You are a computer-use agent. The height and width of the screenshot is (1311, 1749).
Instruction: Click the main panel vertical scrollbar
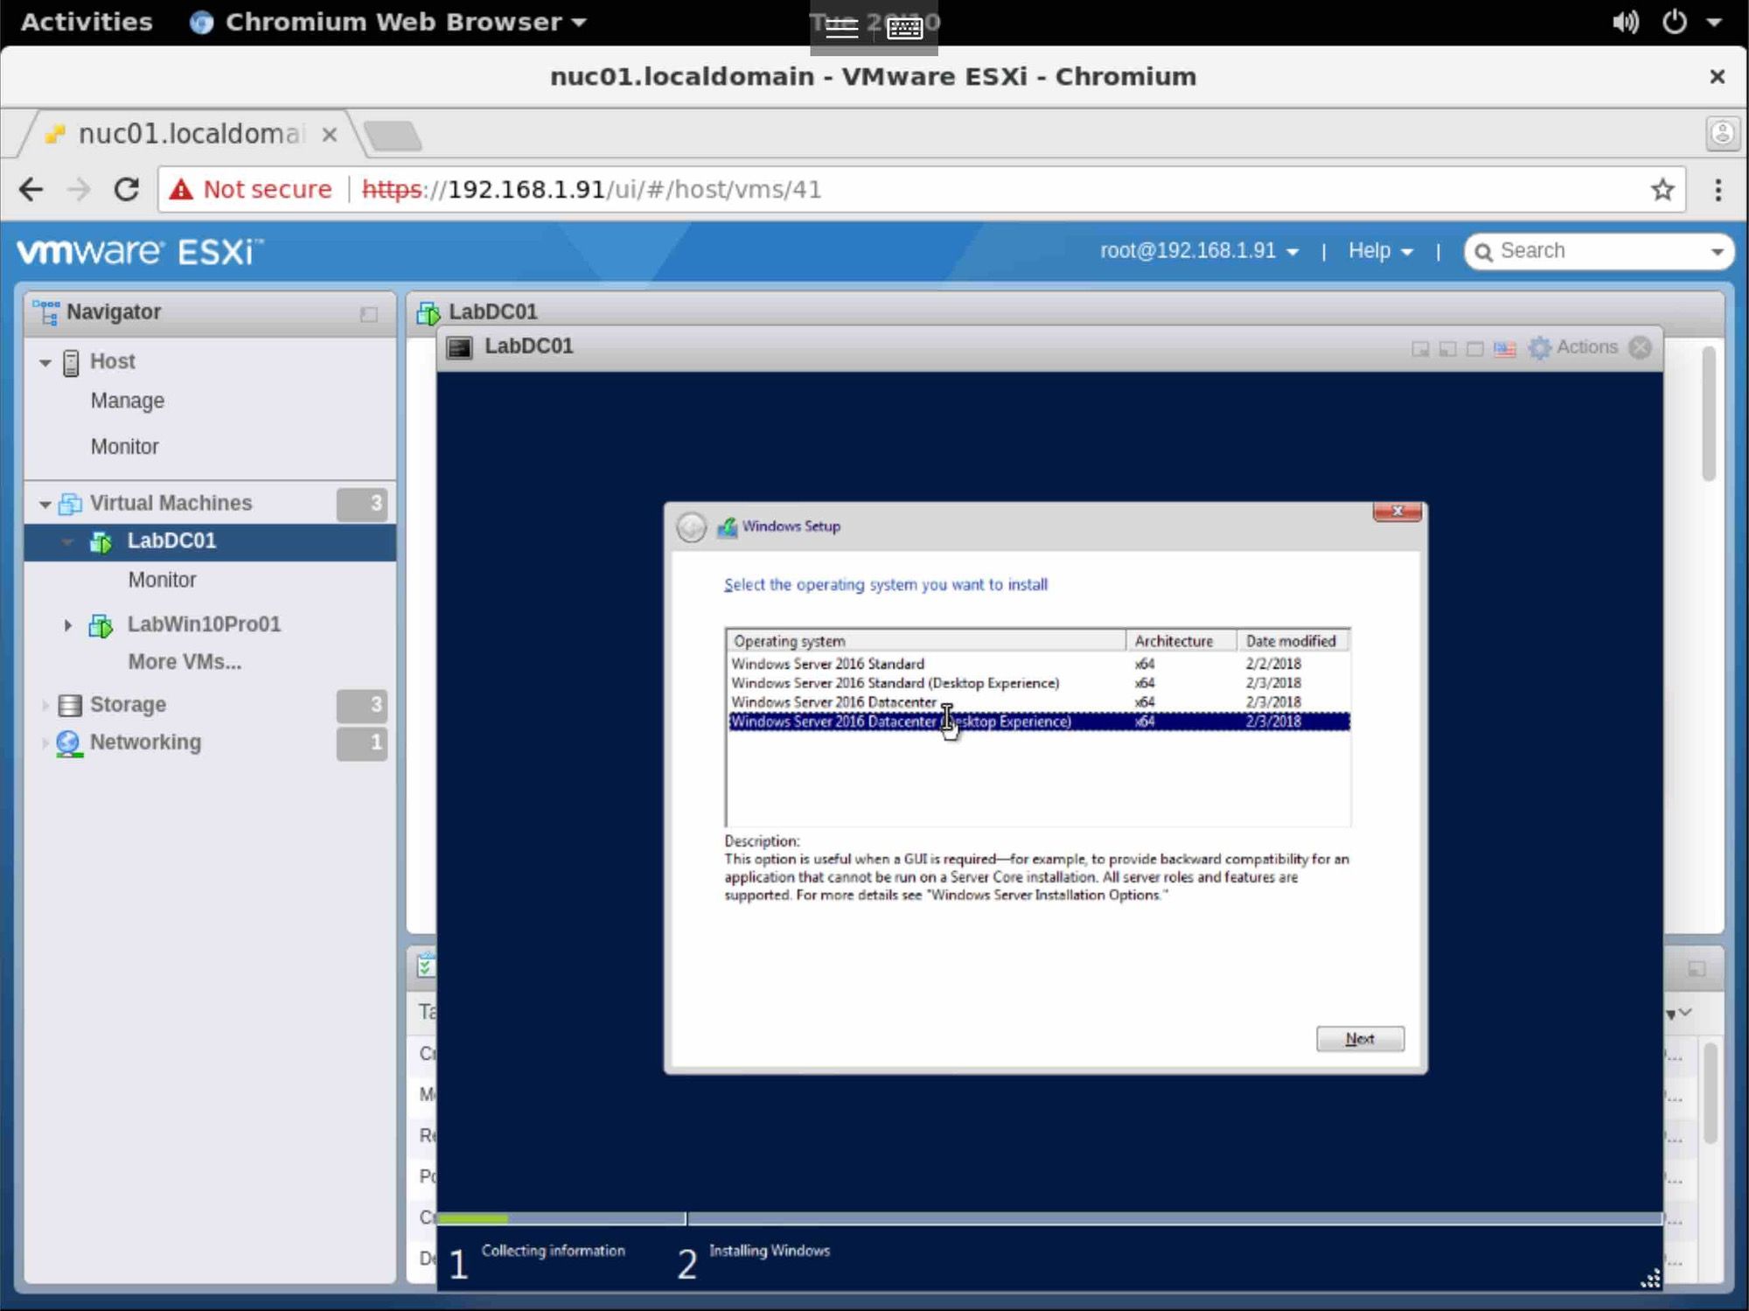(x=1709, y=415)
